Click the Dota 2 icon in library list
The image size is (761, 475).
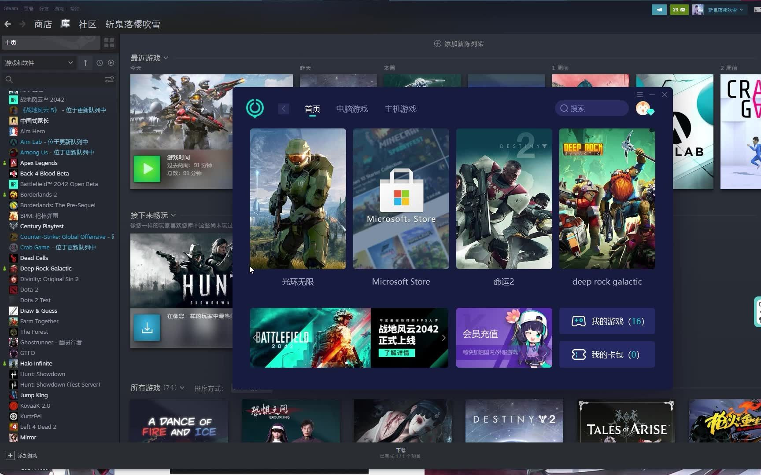[x=14, y=289]
